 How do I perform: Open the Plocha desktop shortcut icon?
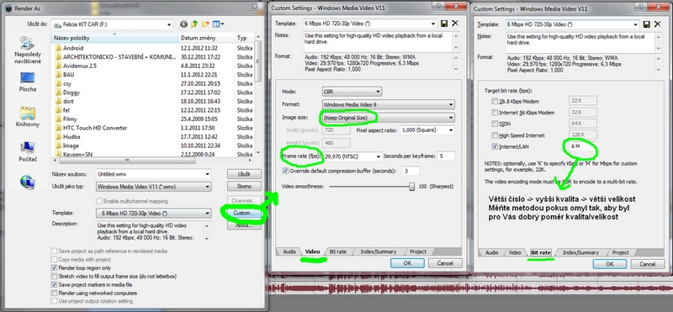tap(28, 78)
